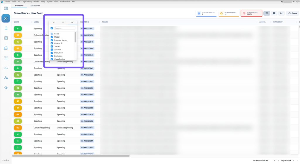Click the column list vertical scrollbar in popup
The image size is (300, 164).
click(x=75, y=37)
